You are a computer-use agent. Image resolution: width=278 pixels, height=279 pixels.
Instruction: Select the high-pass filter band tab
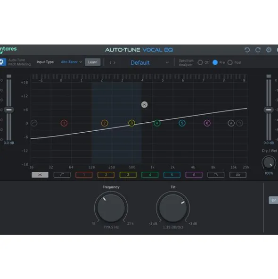click(x=62, y=175)
